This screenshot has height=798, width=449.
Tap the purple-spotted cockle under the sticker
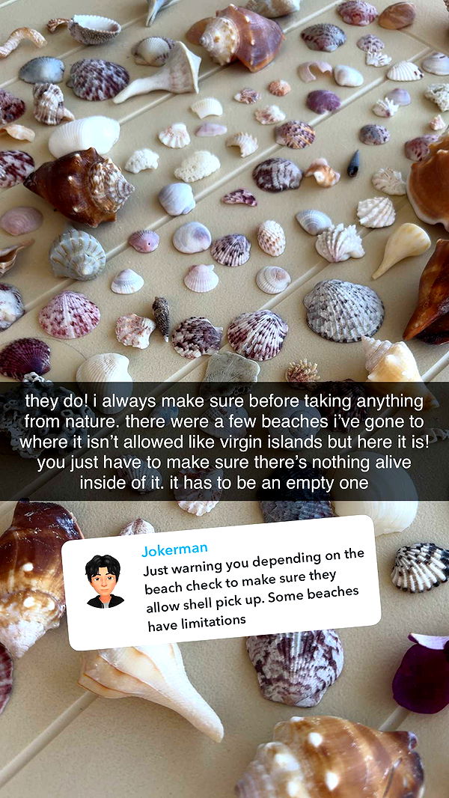[x=295, y=667]
